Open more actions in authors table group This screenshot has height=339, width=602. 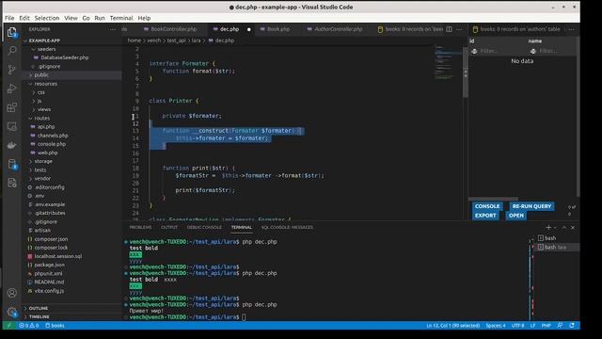pyautogui.click(x=571, y=29)
